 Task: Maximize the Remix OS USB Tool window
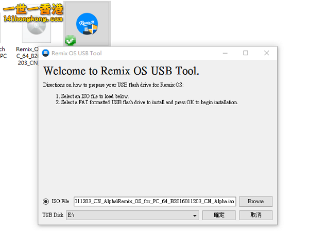coord(246,53)
